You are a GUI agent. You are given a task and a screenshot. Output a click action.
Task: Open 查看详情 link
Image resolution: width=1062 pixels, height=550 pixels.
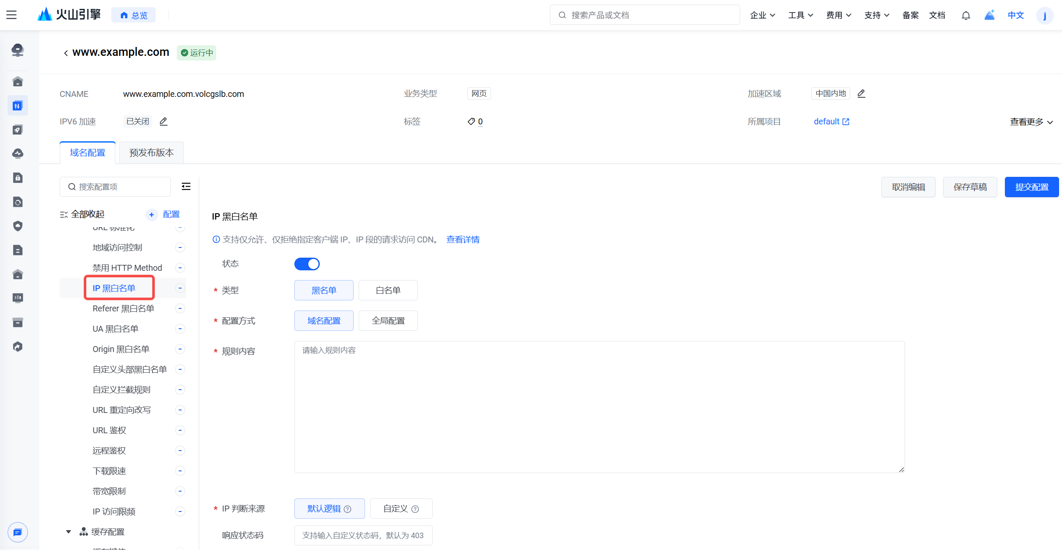point(463,239)
